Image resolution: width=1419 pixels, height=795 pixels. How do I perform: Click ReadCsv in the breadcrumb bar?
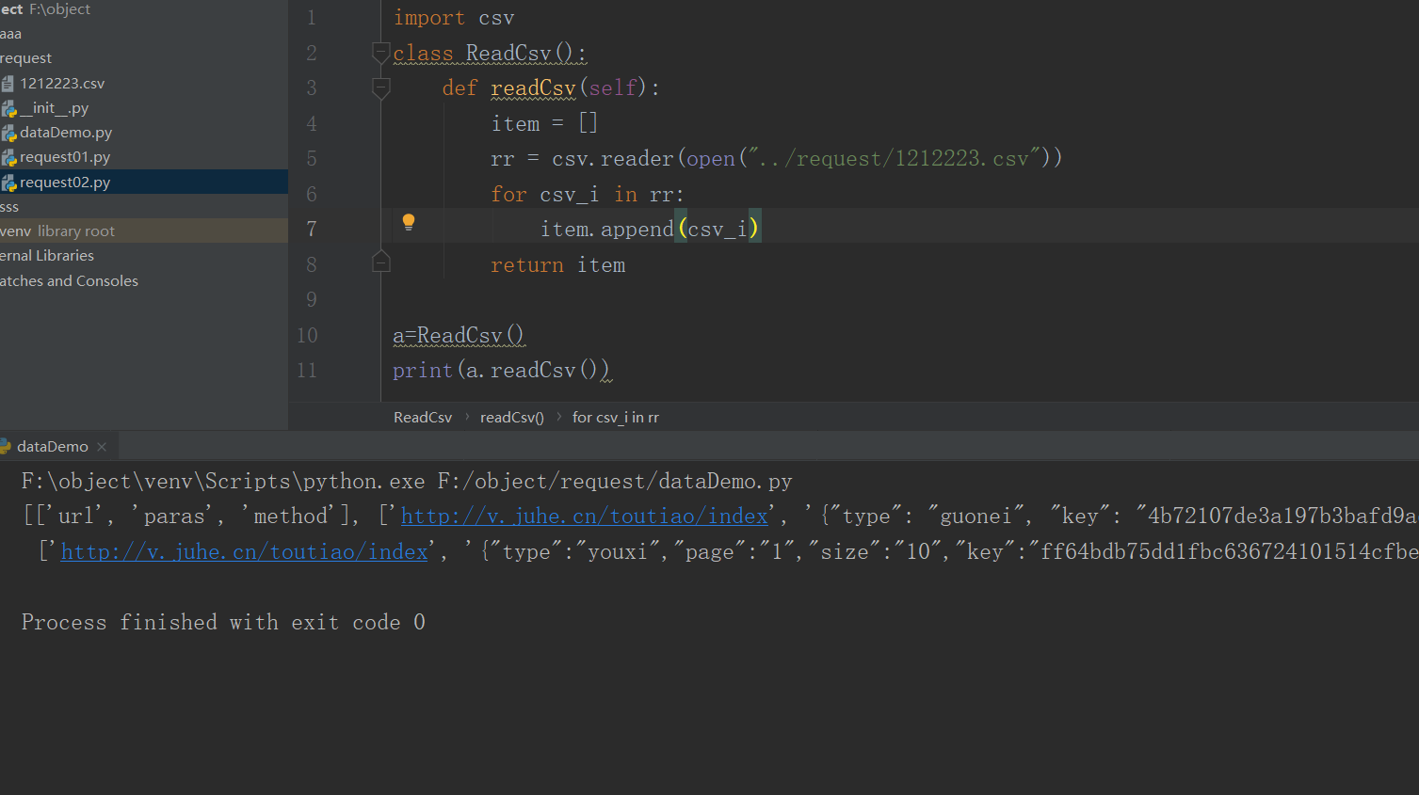point(423,417)
